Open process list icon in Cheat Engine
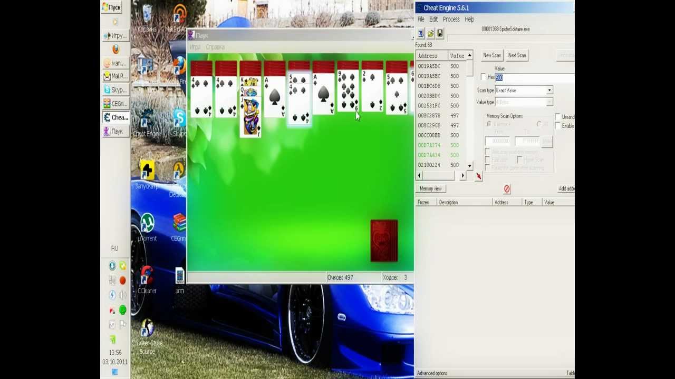Viewport: 675px width, 379px height. pos(421,34)
